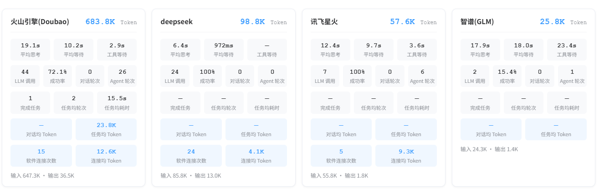Click the 0 Agent 轮次 tile in deepseek card

click(x=272, y=76)
